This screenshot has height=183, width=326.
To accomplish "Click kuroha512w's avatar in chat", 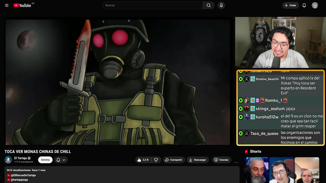I will tap(247, 117).
